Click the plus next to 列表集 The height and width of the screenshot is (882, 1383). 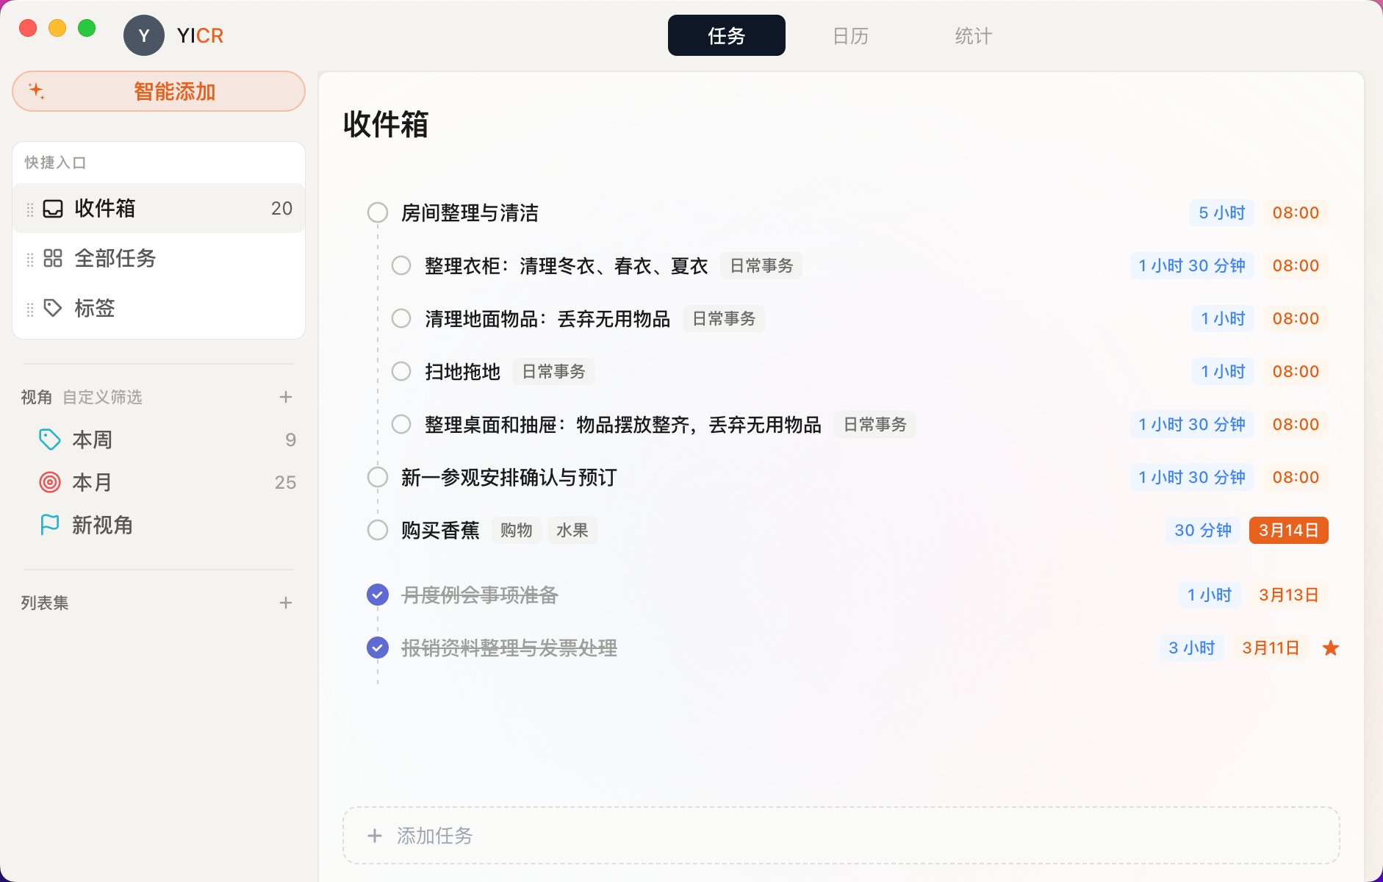tap(286, 603)
